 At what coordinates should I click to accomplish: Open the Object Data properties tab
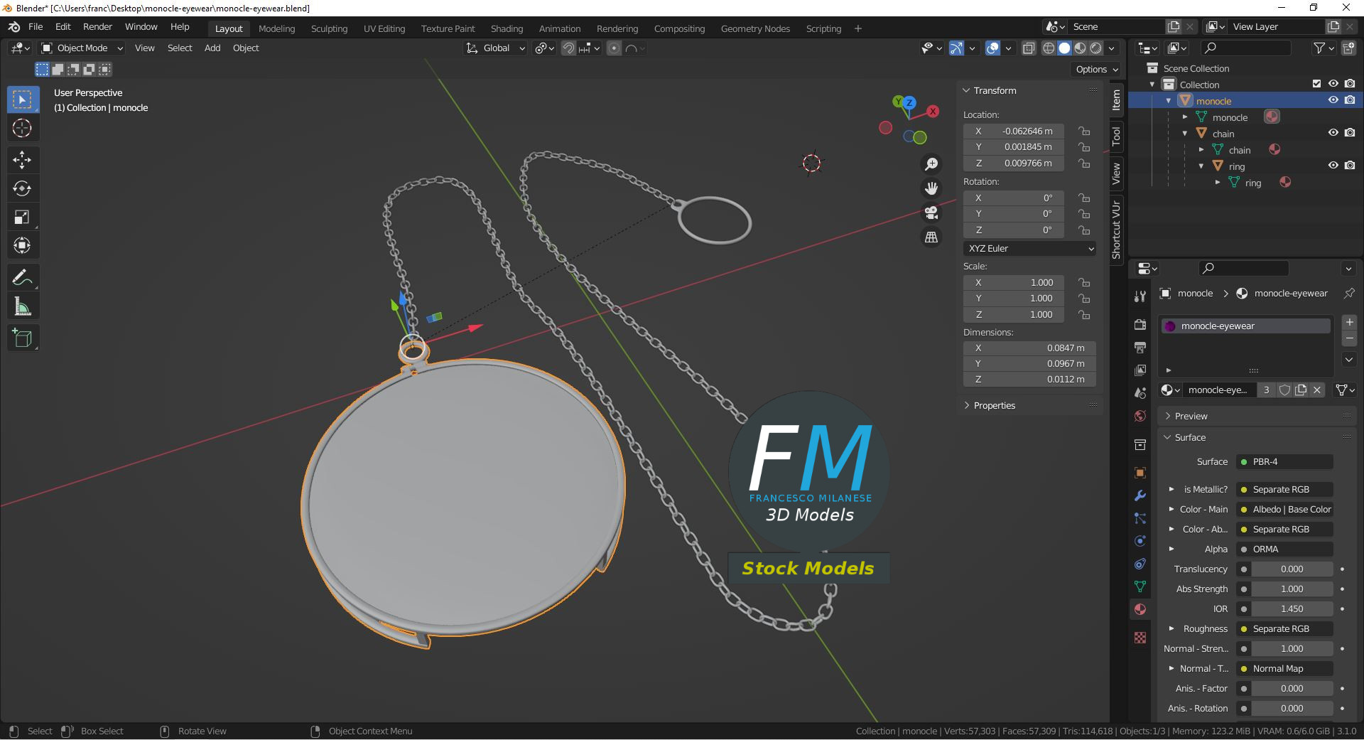click(1140, 586)
